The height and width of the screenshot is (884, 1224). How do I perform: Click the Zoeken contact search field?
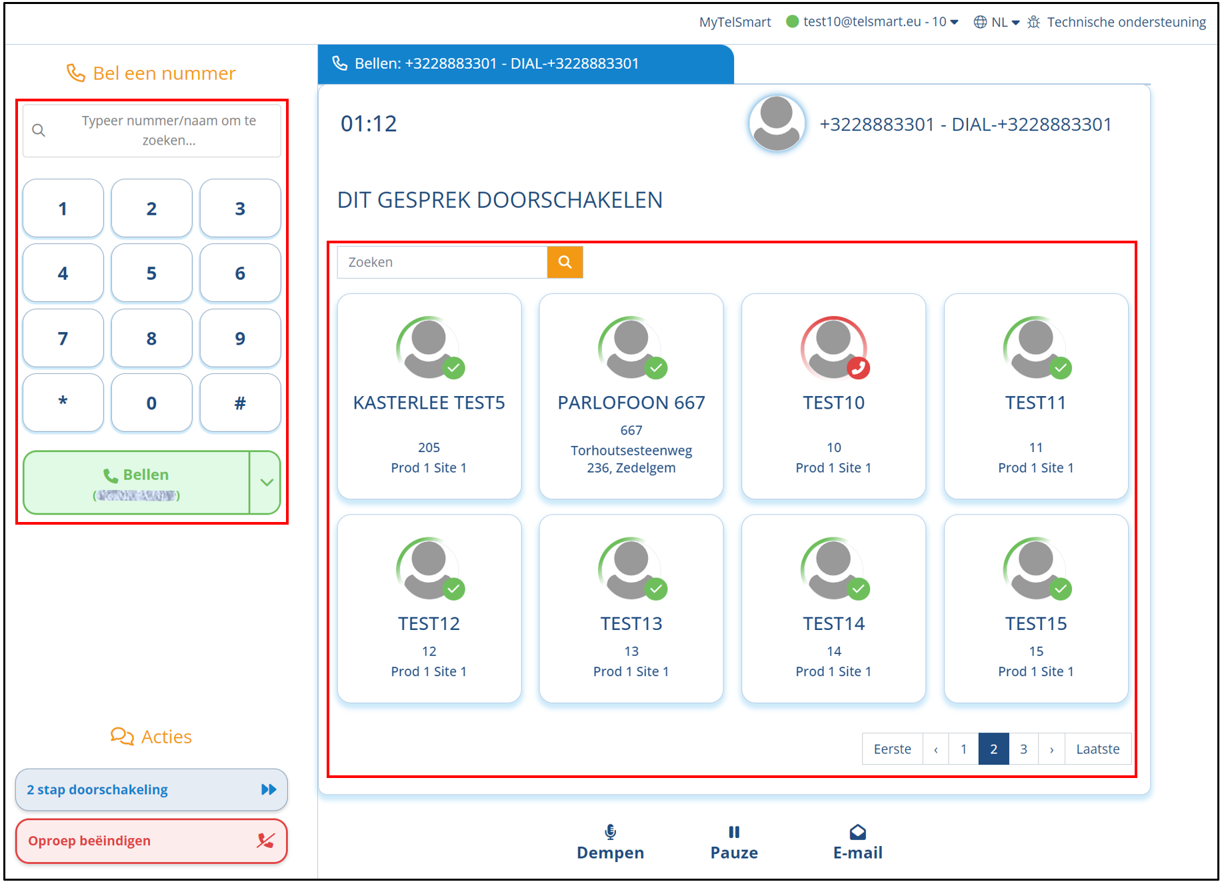point(442,262)
